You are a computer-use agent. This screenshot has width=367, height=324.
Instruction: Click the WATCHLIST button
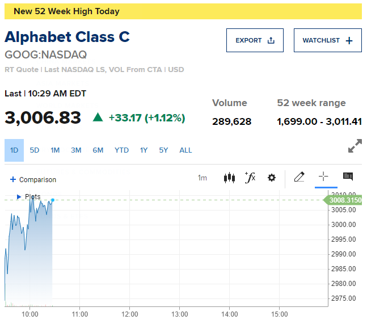click(x=327, y=40)
